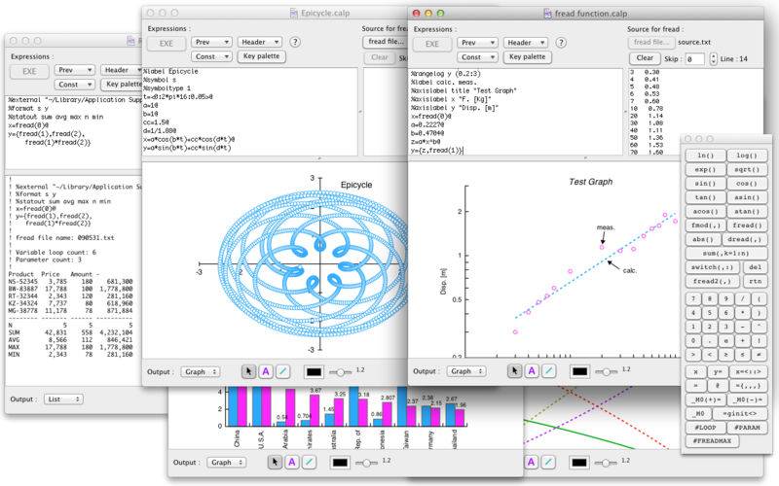The width and height of the screenshot is (779, 486).
Task: Open Key palette from the Epicycle window
Action: click(x=261, y=56)
